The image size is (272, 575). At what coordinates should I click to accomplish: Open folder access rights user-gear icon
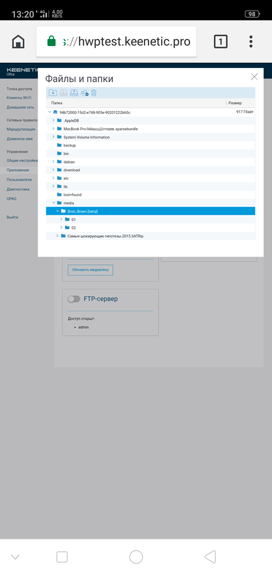click(x=85, y=93)
